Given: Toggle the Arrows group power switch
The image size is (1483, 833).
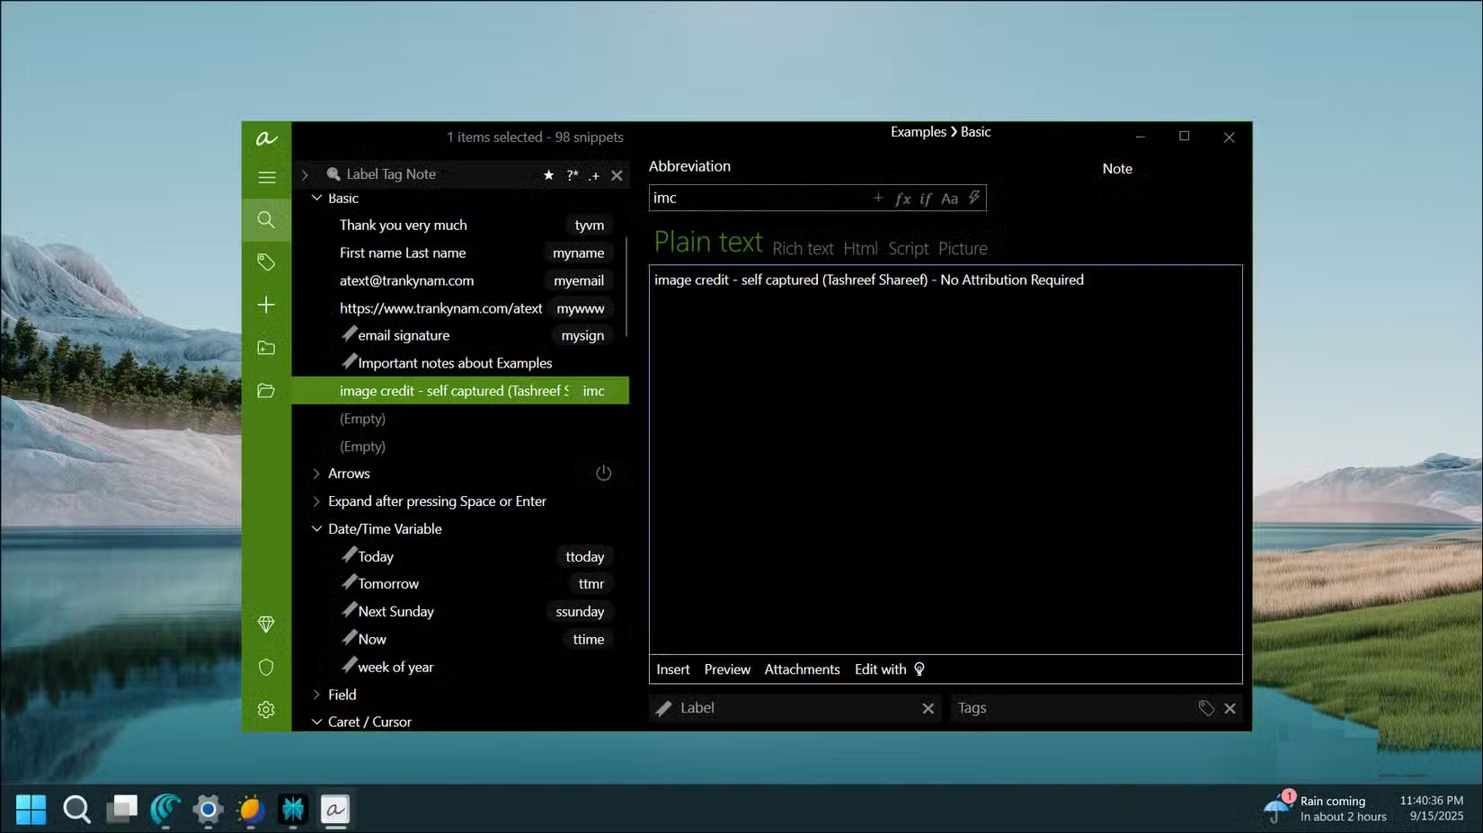Looking at the screenshot, I should coord(603,473).
